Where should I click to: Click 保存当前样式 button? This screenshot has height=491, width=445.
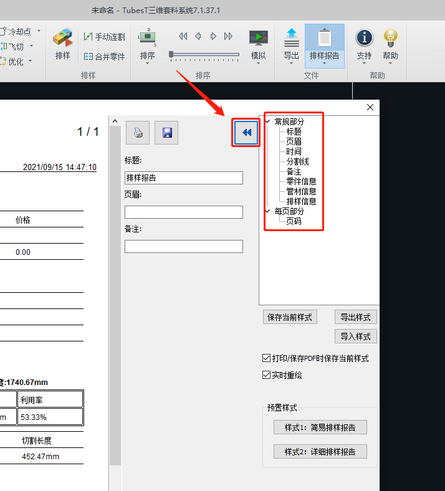point(290,317)
